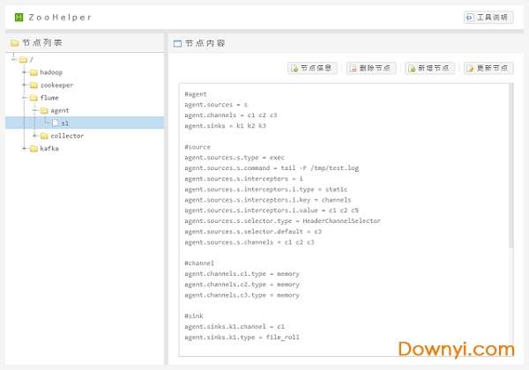Click the '#agent' comment line
Viewport: 529px width, 370px height.
point(196,94)
